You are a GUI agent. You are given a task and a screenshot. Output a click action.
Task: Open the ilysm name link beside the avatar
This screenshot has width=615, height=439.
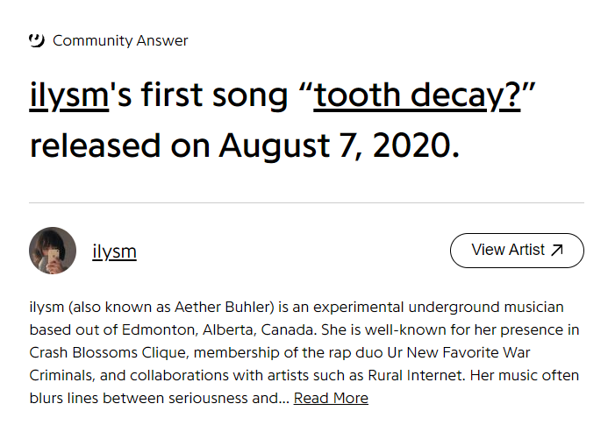(114, 252)
